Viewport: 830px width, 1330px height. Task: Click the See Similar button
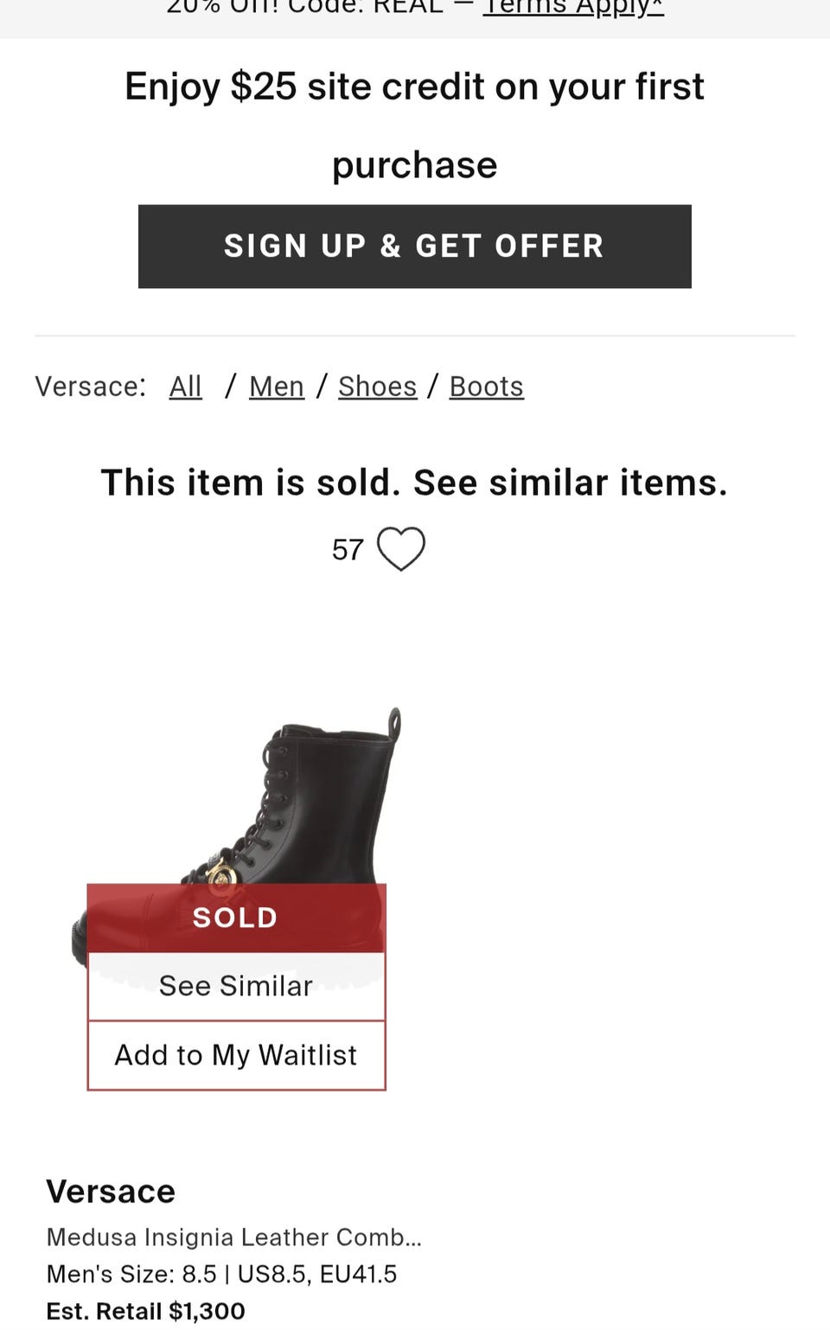pyautogui.click(x=236, y=986)
